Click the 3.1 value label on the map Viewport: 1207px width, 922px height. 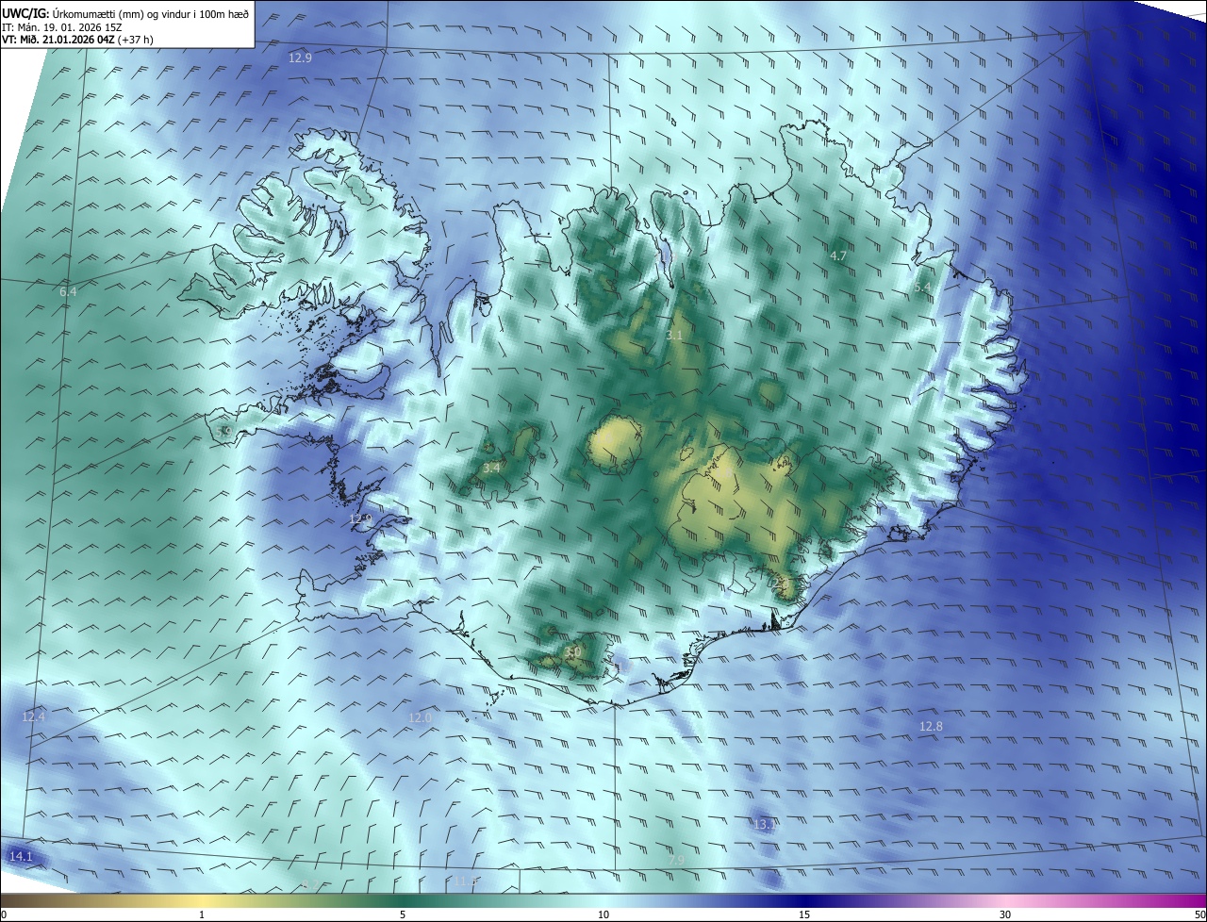click(x=674, y=335)
